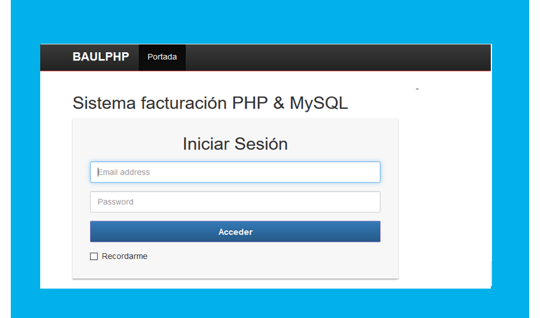Click the word facturación in the title
This screenshot has width=540, height=318.
(184, 103)
